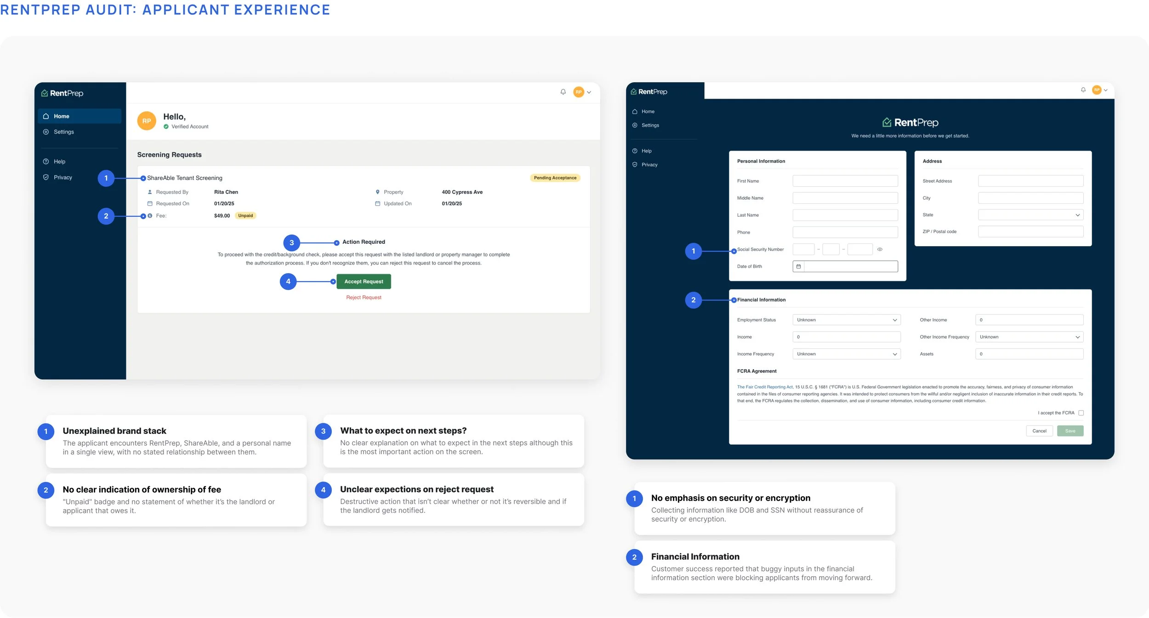
Task: Click the help question icon in the left sidebar
Action: [46, 162]
